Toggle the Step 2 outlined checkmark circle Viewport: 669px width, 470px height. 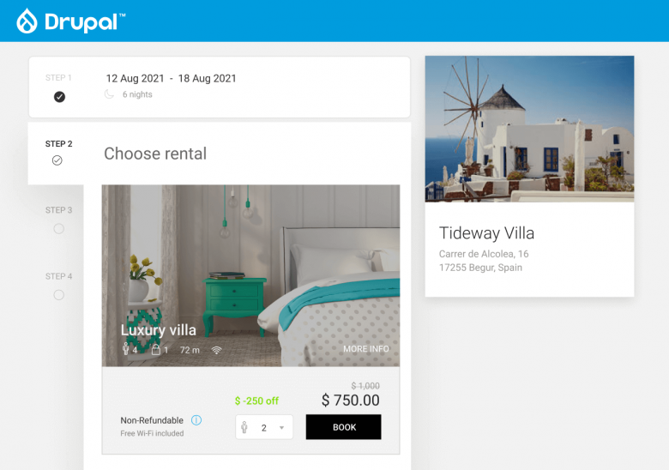point(57,160)
